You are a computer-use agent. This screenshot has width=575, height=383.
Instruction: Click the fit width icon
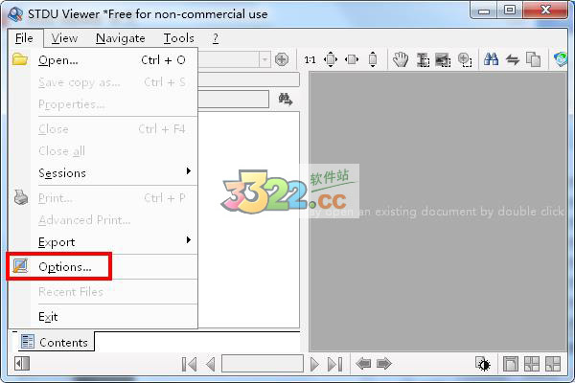click(x=352, y=59)
